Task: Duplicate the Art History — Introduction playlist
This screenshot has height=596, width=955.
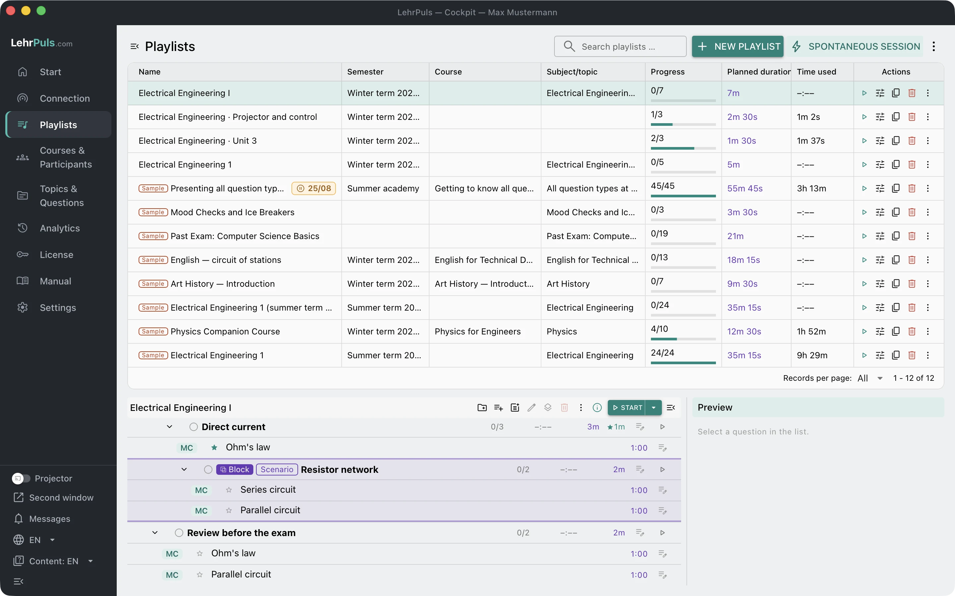Action: 896,284
